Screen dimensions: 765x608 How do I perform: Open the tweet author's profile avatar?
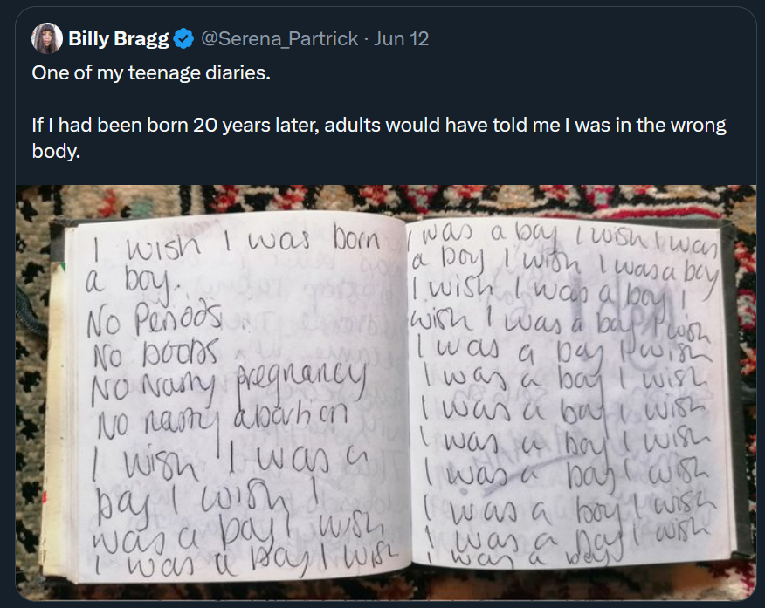click(47, 38)
